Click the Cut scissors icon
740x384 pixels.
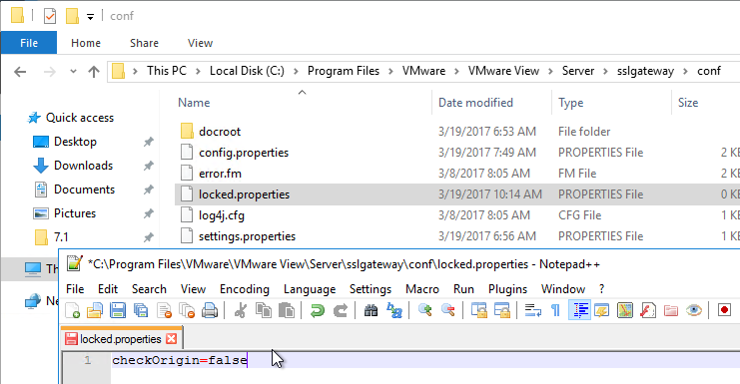coord(241,310)
